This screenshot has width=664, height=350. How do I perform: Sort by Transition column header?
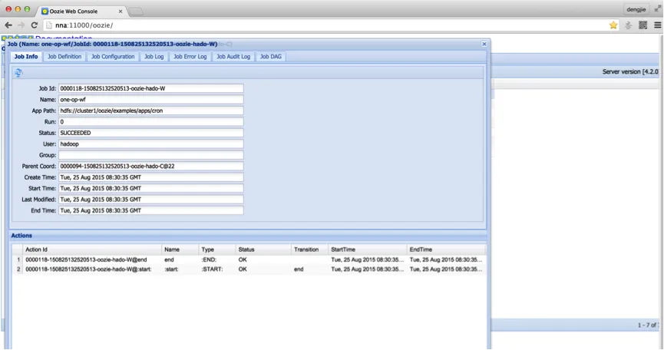point(309,249)
